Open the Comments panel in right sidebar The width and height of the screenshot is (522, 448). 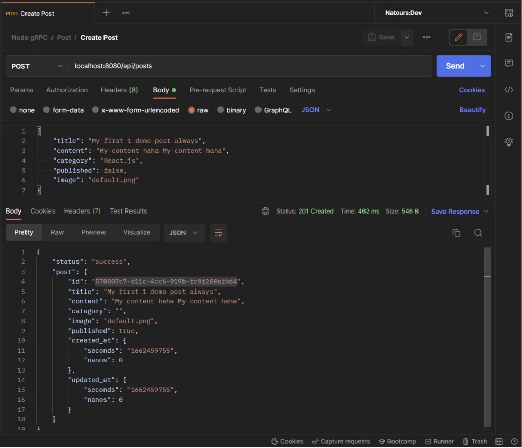tap(508, 63)
